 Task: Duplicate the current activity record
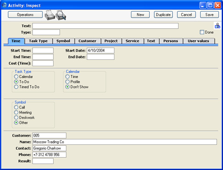(163, 15)
